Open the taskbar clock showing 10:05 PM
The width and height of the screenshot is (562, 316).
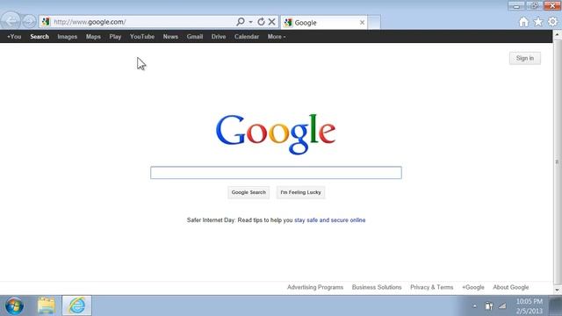pyautogui.click(x=530, y=306)
